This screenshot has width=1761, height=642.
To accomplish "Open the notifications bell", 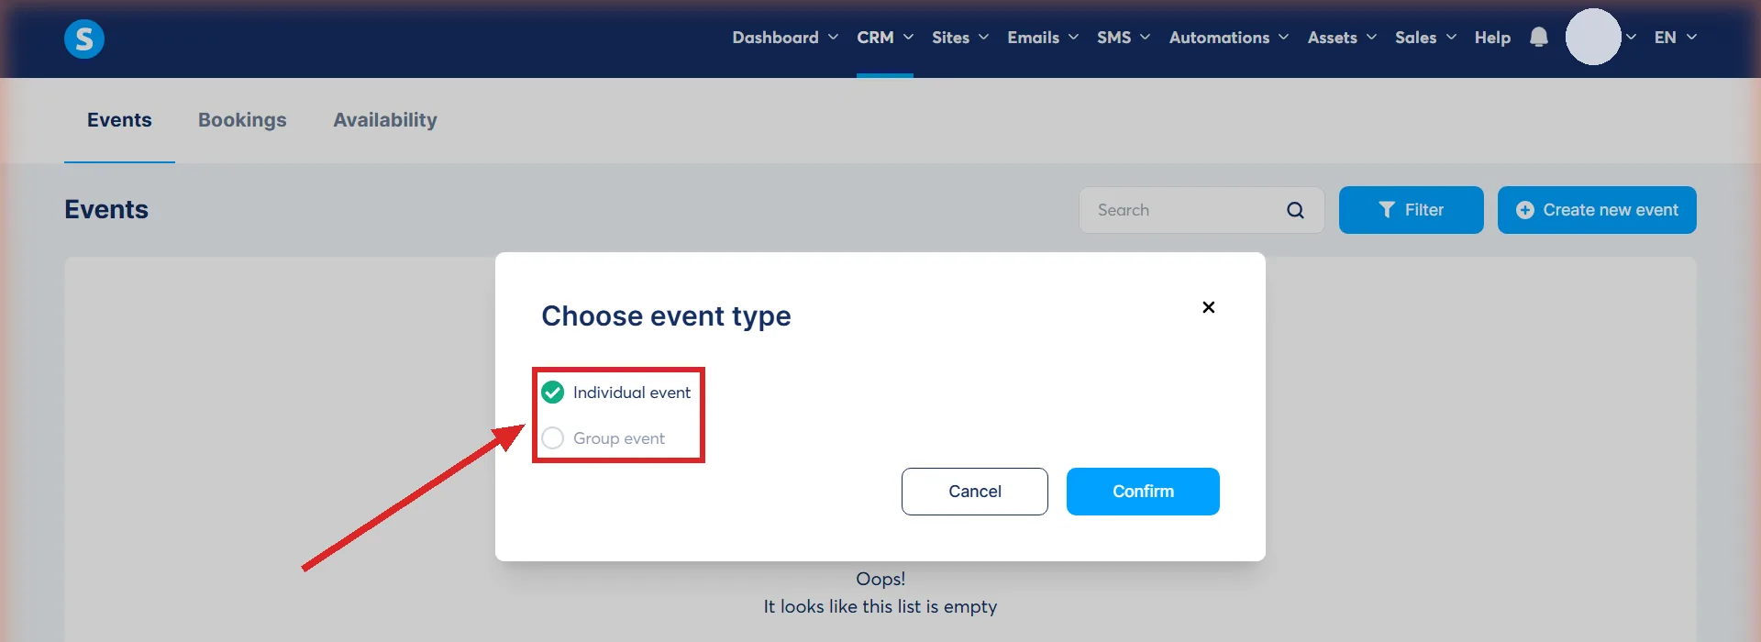I will [x=1539, y=38].
